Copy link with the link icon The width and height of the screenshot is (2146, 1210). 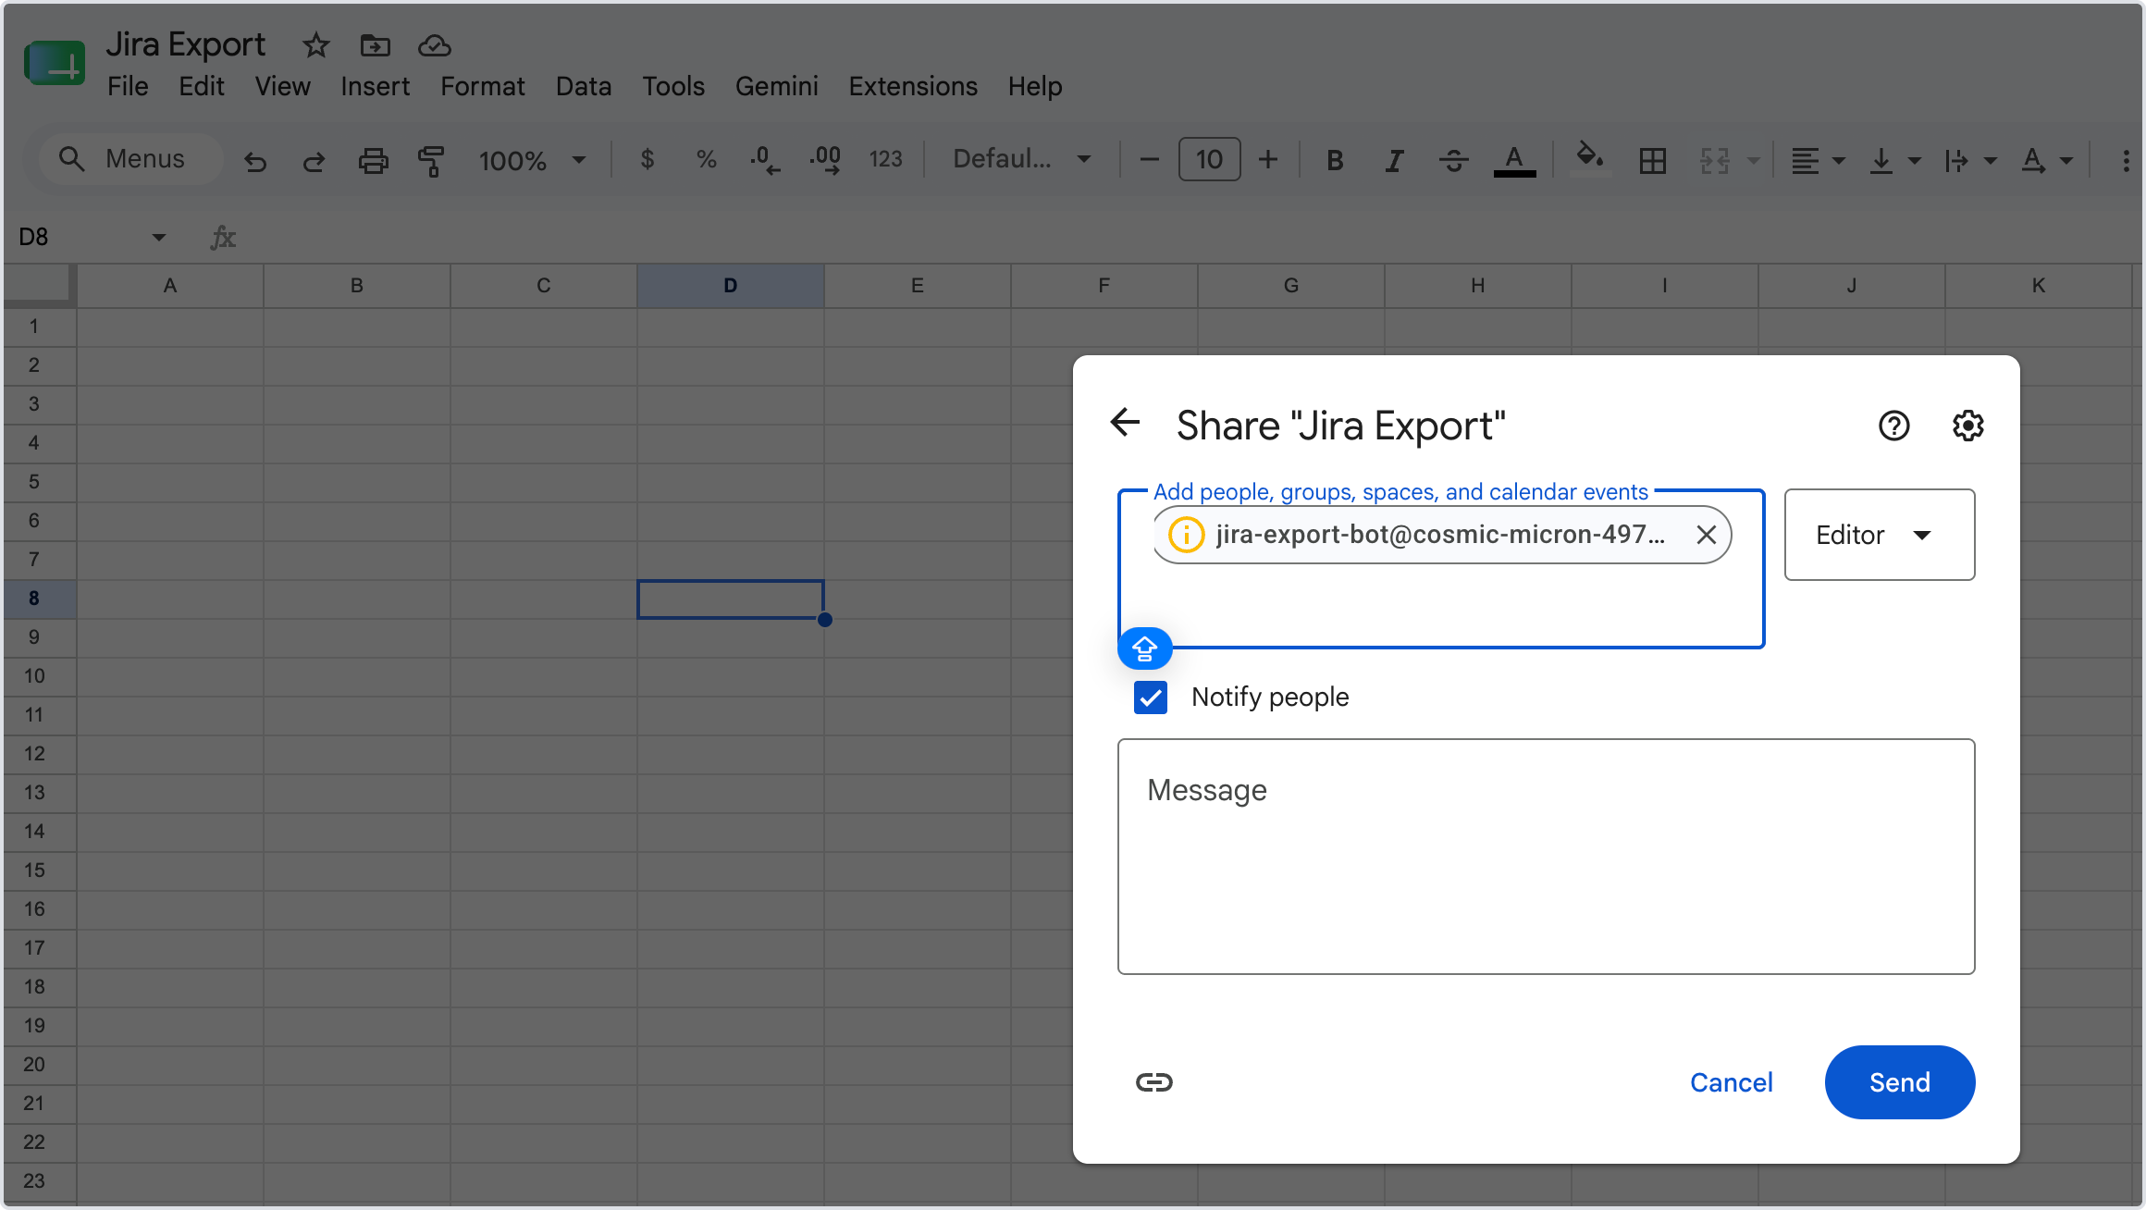pos(1154,1082)
